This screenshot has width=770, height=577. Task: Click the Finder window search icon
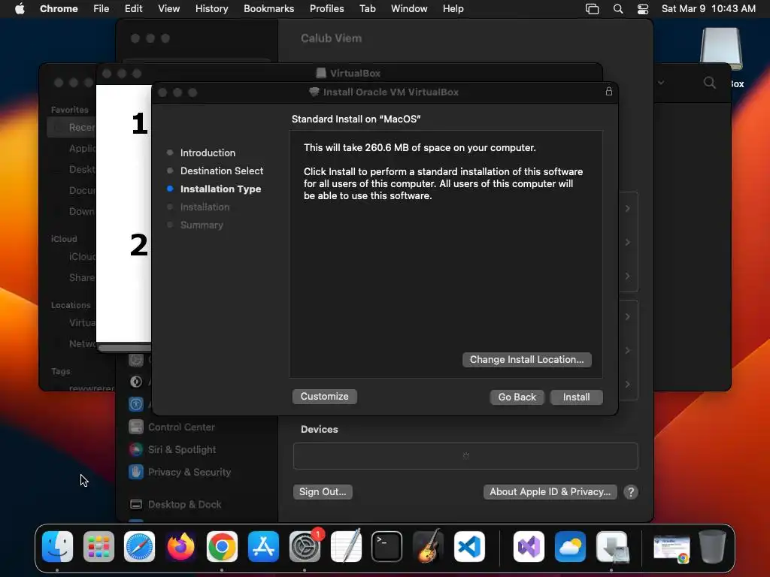[710, 83]
